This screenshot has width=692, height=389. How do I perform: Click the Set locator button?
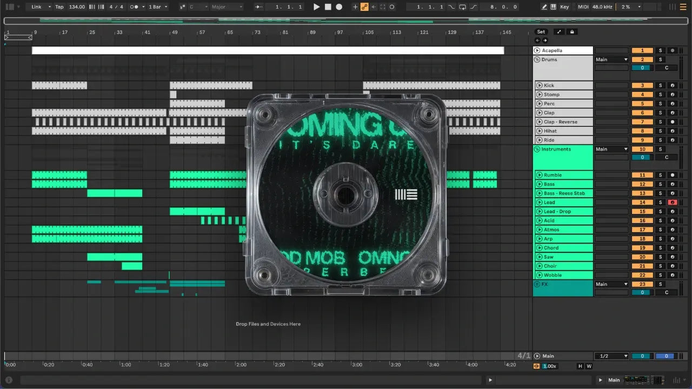click(541, 32)
